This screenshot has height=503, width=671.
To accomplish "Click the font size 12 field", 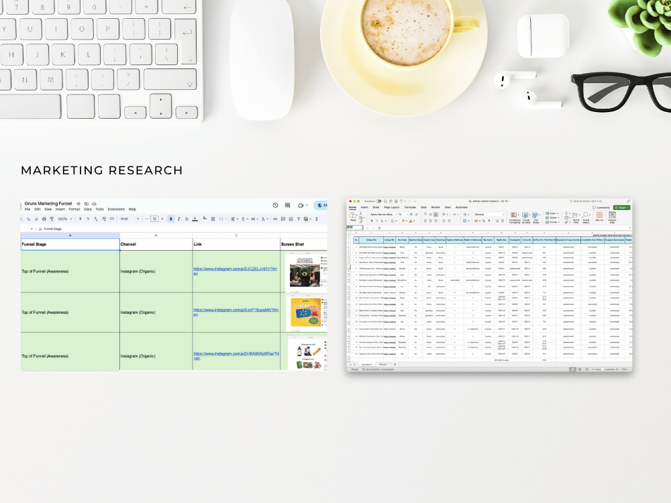I will pos(154,219).
